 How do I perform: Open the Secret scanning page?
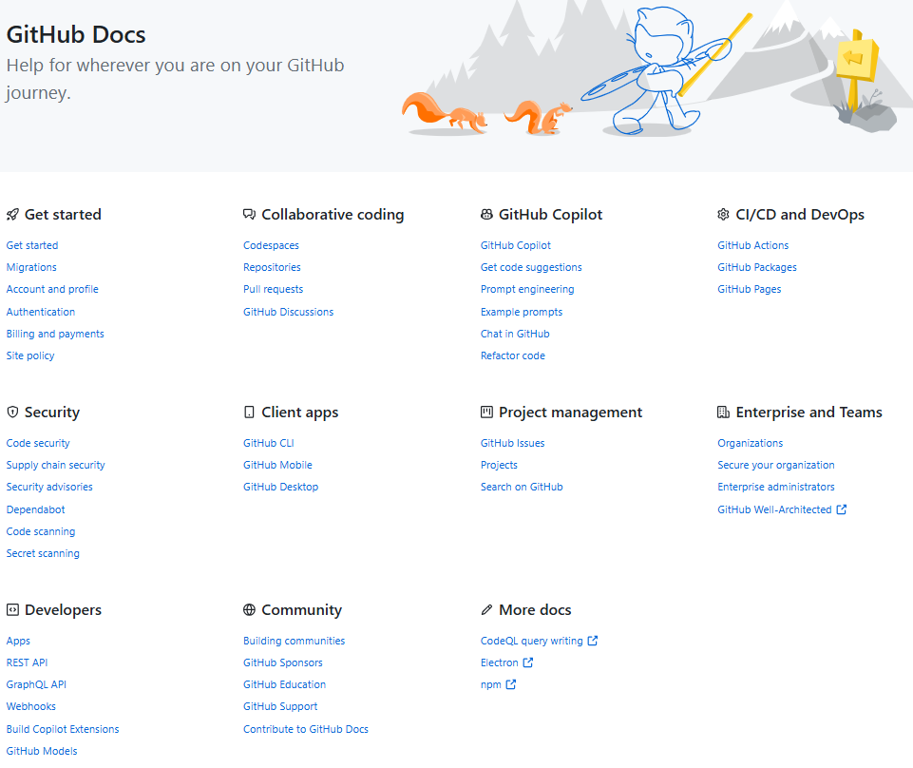pos(43,552)
